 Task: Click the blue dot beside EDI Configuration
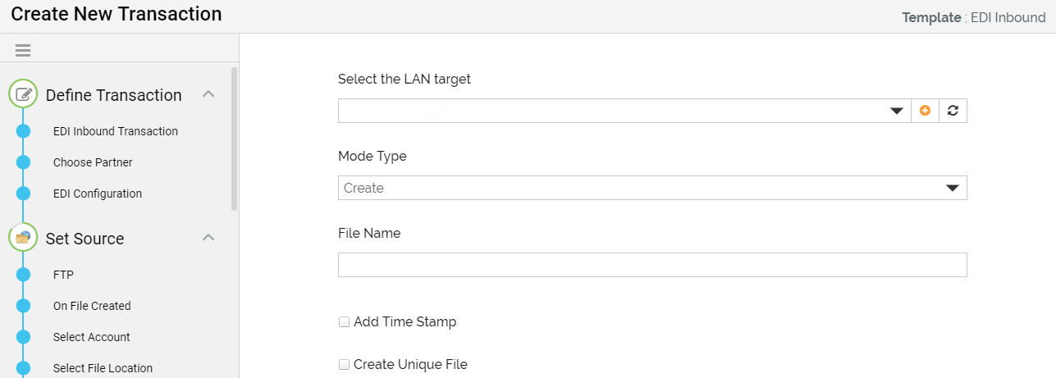23,194
